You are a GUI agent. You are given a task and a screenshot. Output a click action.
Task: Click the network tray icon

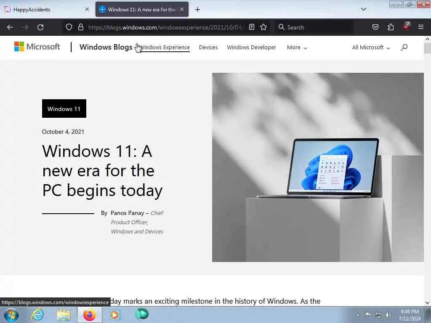378,315
